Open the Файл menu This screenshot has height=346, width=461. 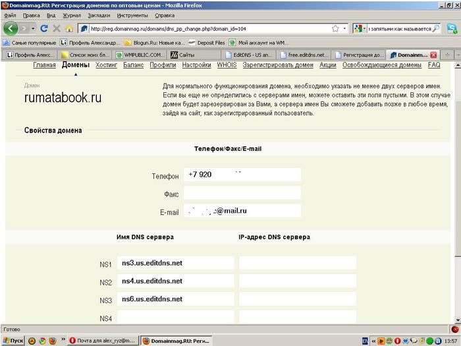(x=10, y=15)
